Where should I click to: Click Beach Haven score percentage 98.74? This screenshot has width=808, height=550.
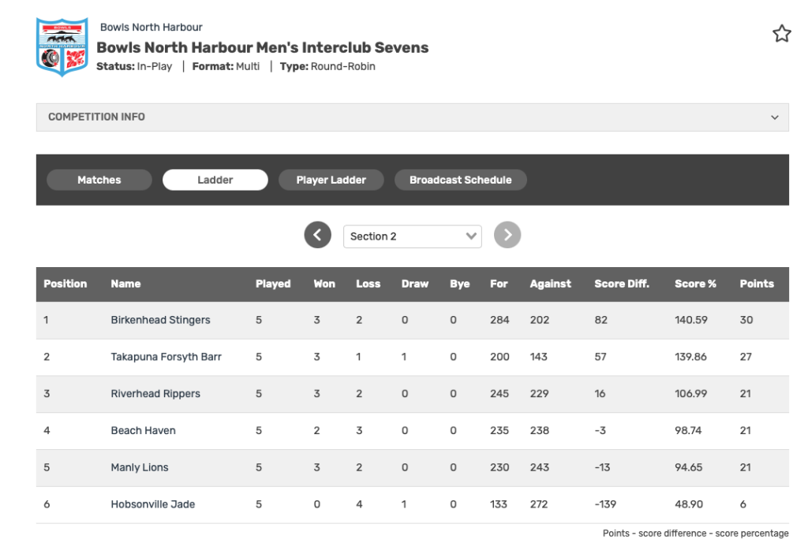688,431
